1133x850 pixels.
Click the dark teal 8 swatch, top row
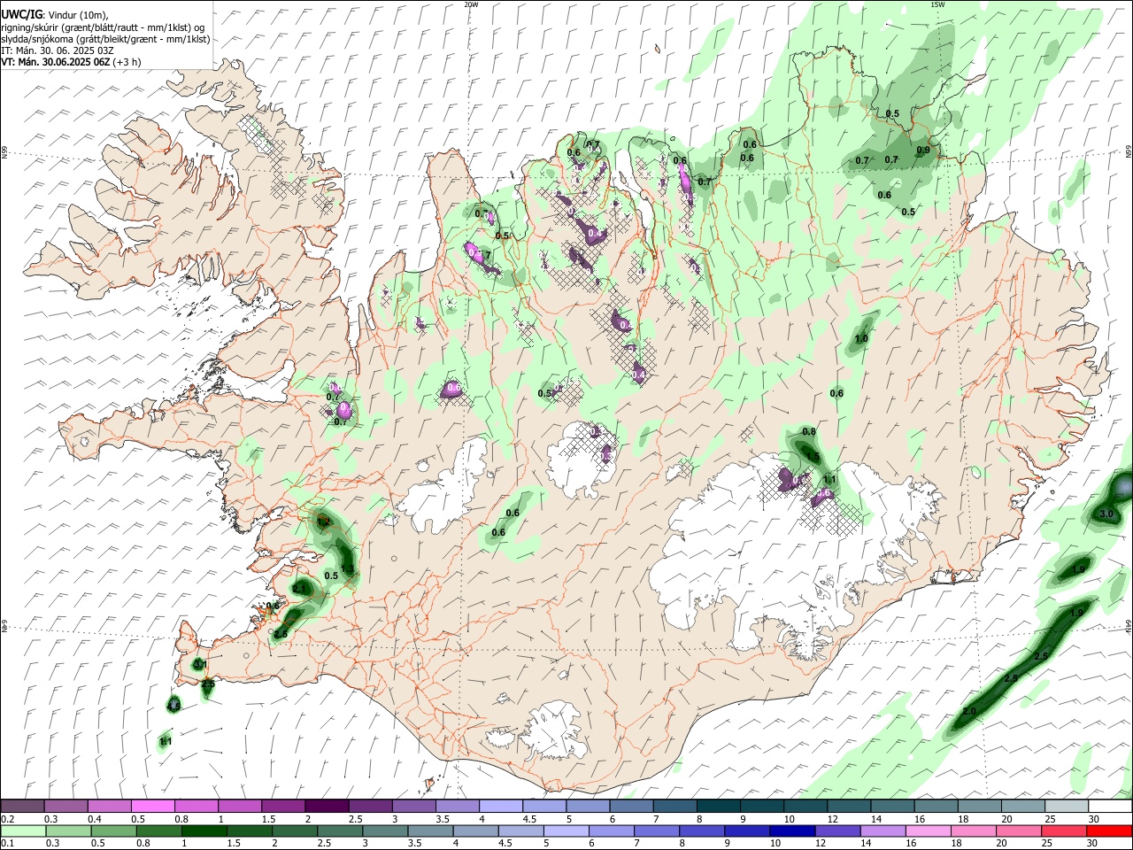(718, 807)
